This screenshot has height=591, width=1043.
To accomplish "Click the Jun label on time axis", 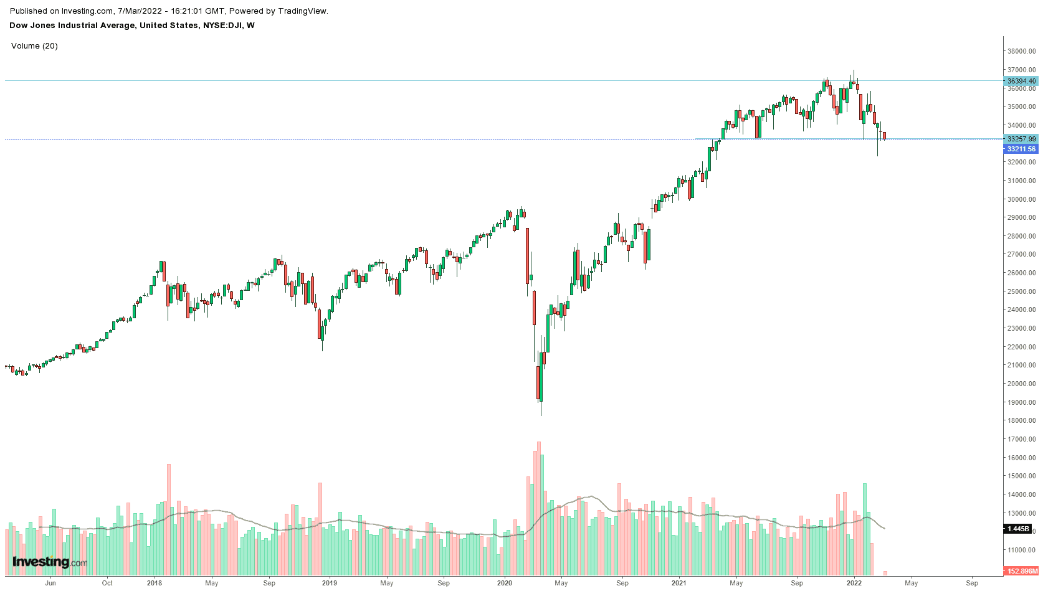I will [x=50, y=584].
